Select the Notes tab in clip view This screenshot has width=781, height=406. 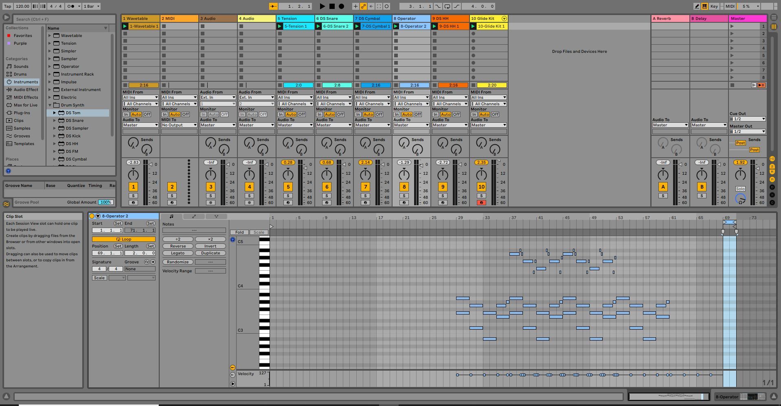click(171, 216)
